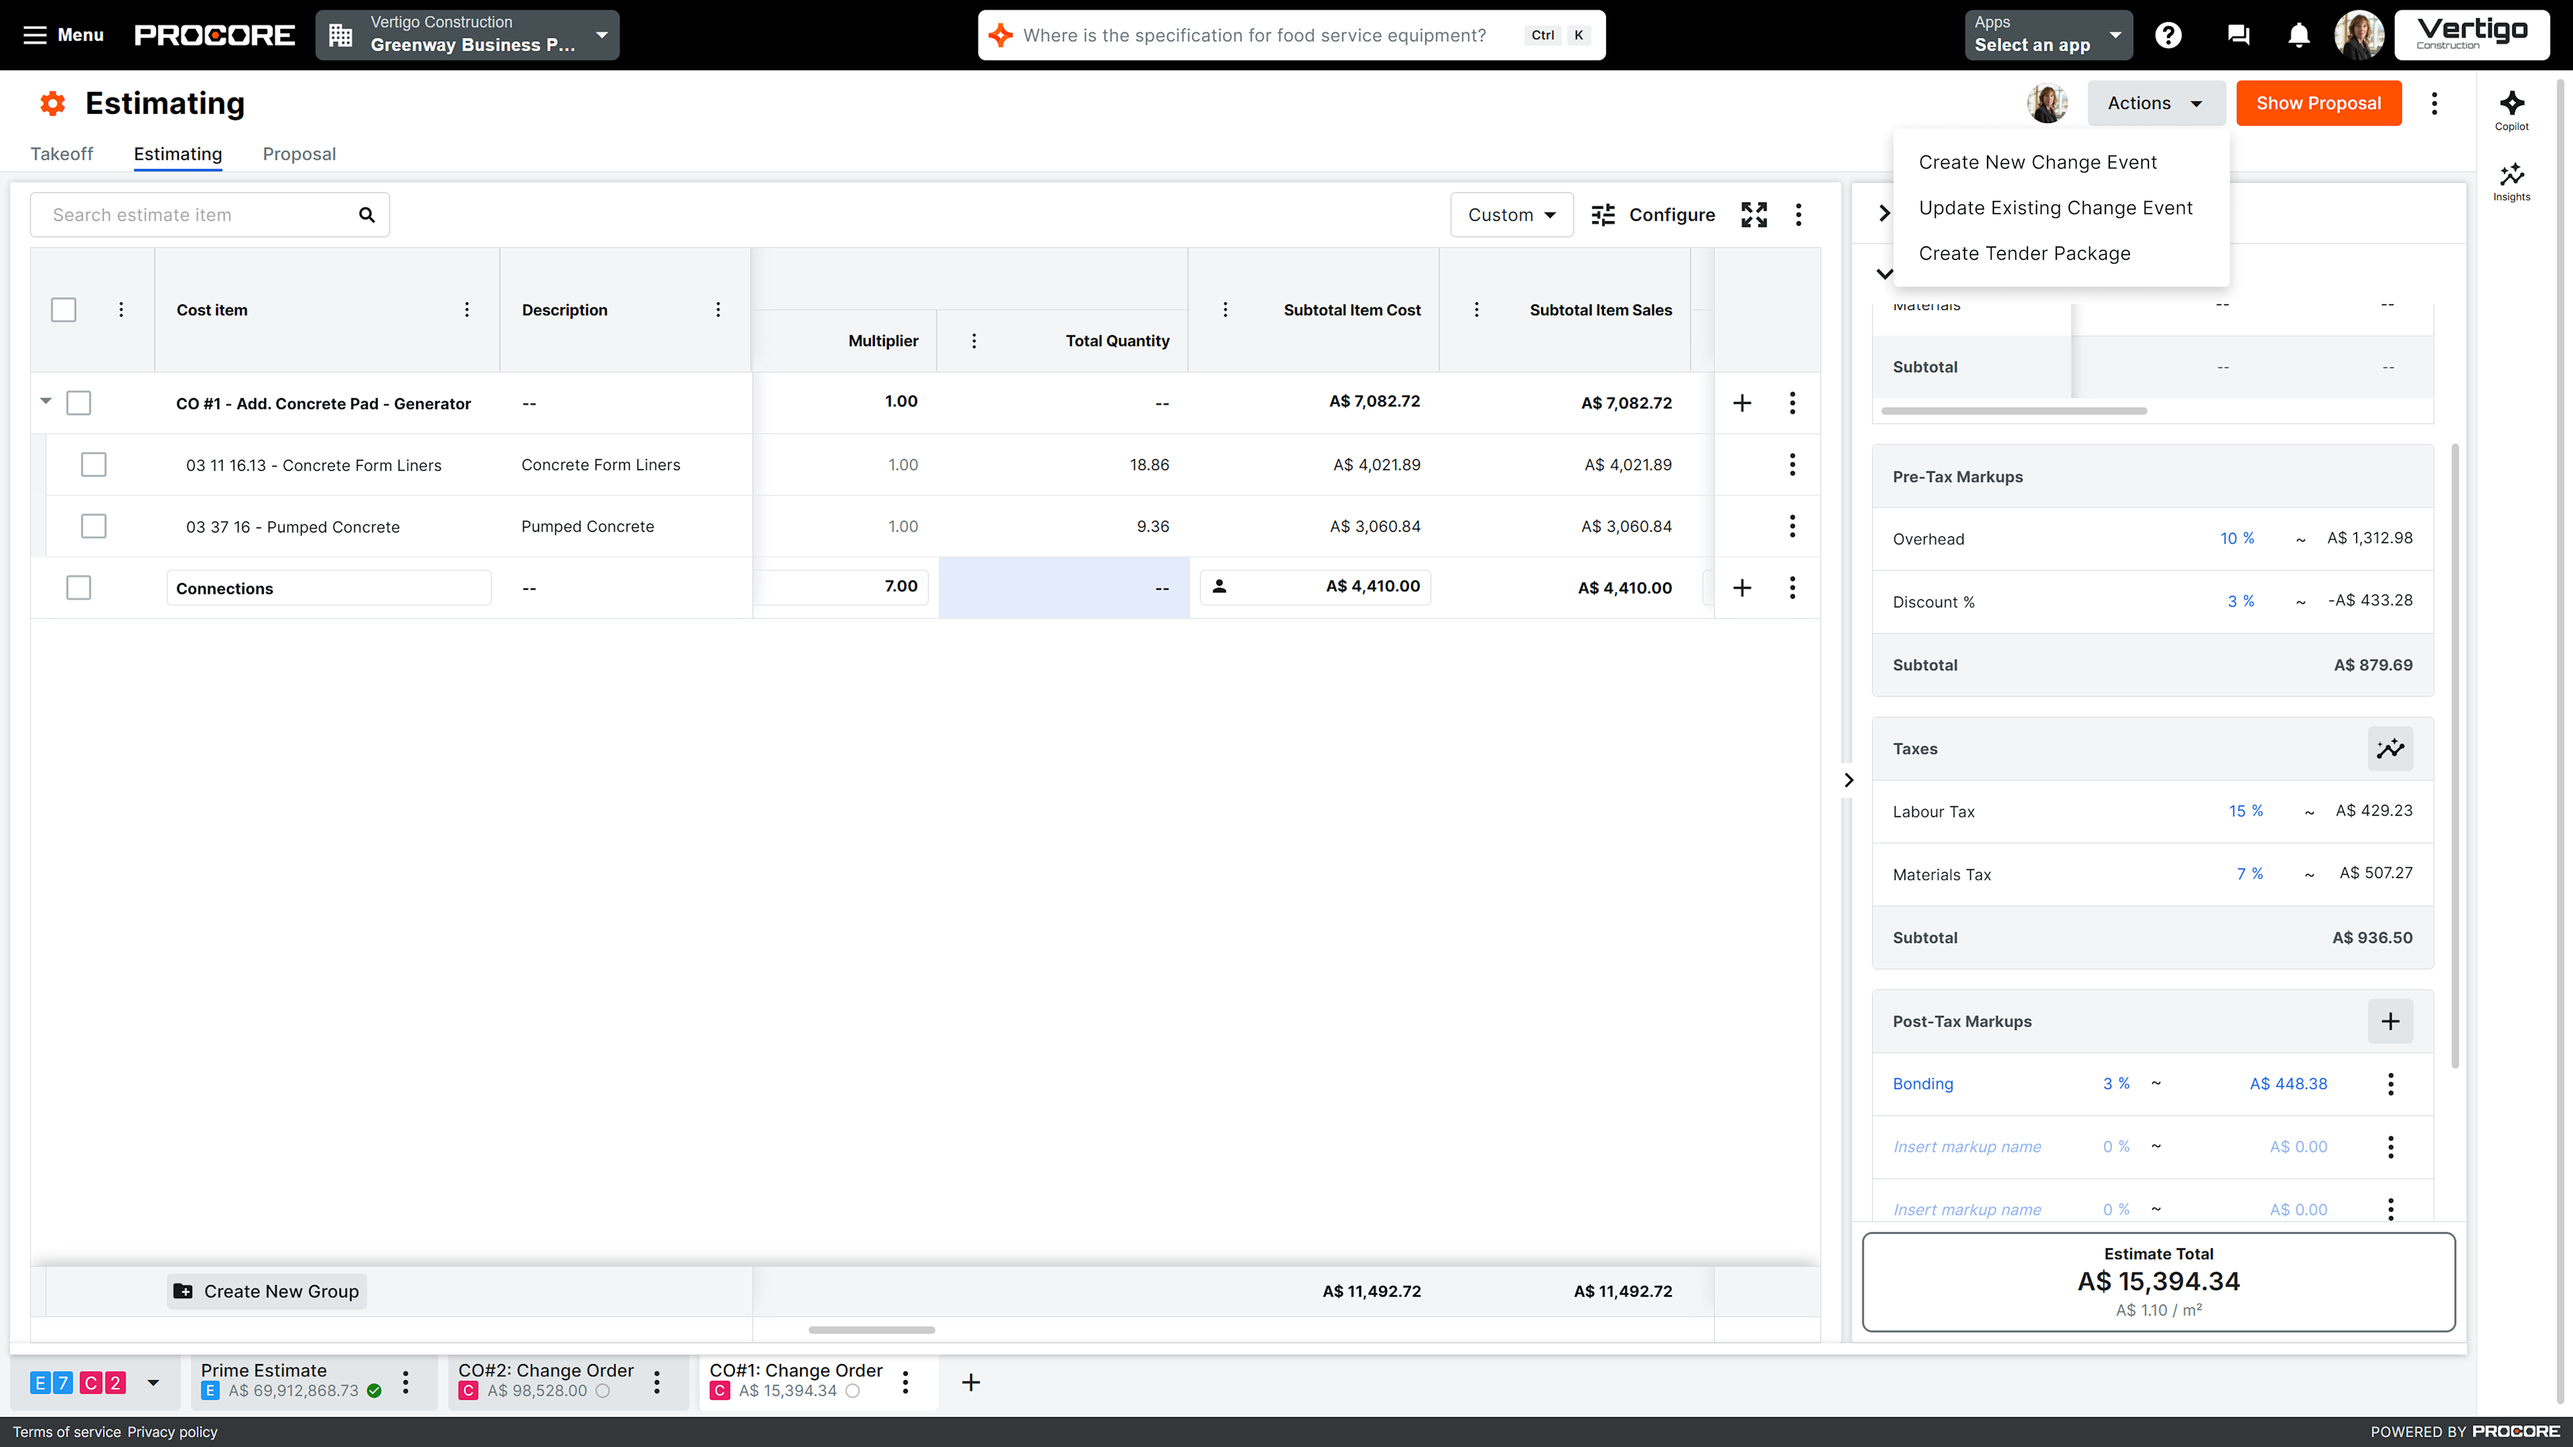The width and height of the screenshot is (2573, 1447).
Task: Switch to the Takeoff tab
Action: click(61, 154)
